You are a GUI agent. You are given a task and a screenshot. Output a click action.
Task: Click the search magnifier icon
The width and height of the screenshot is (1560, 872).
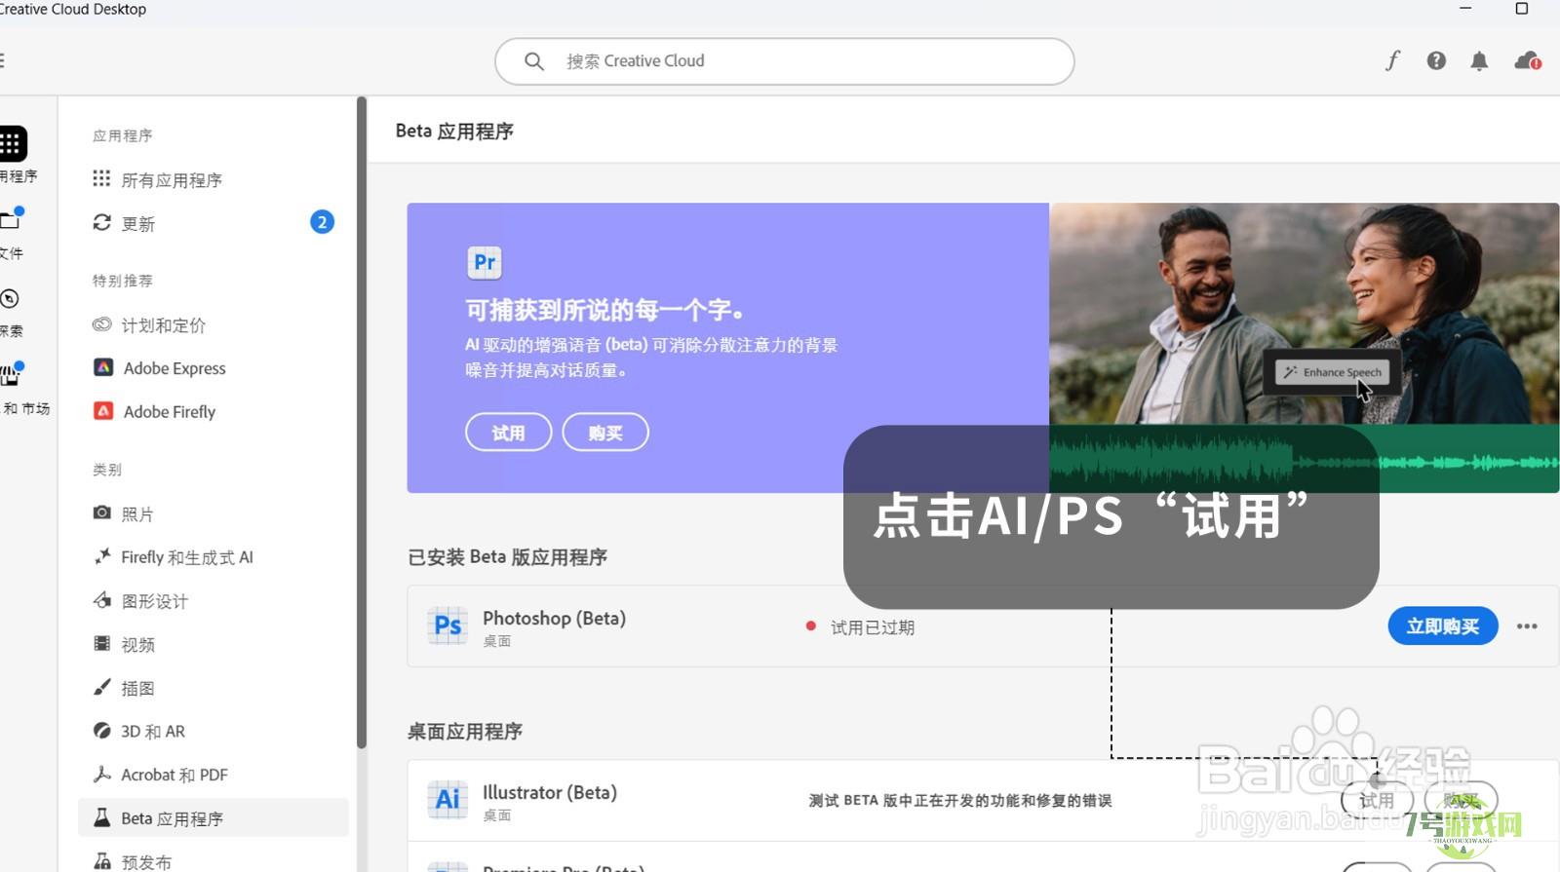533,61
